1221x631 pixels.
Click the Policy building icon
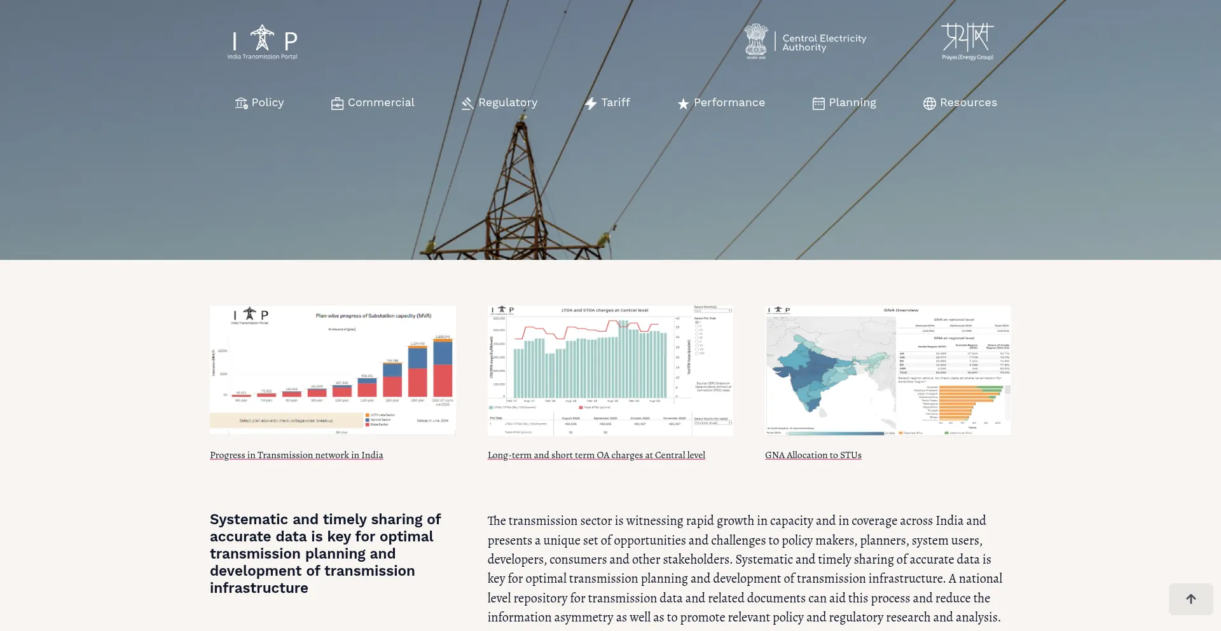point(241,103)
